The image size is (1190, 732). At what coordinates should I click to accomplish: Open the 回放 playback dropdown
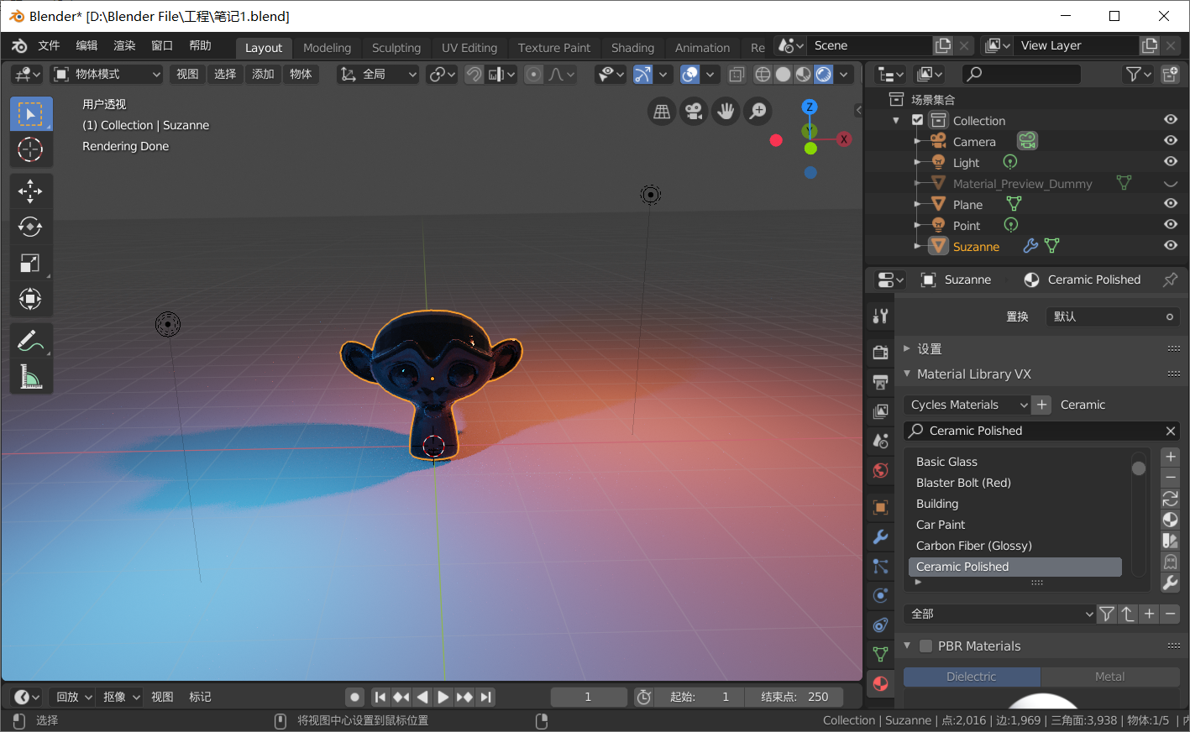click(x=72, y=697)
